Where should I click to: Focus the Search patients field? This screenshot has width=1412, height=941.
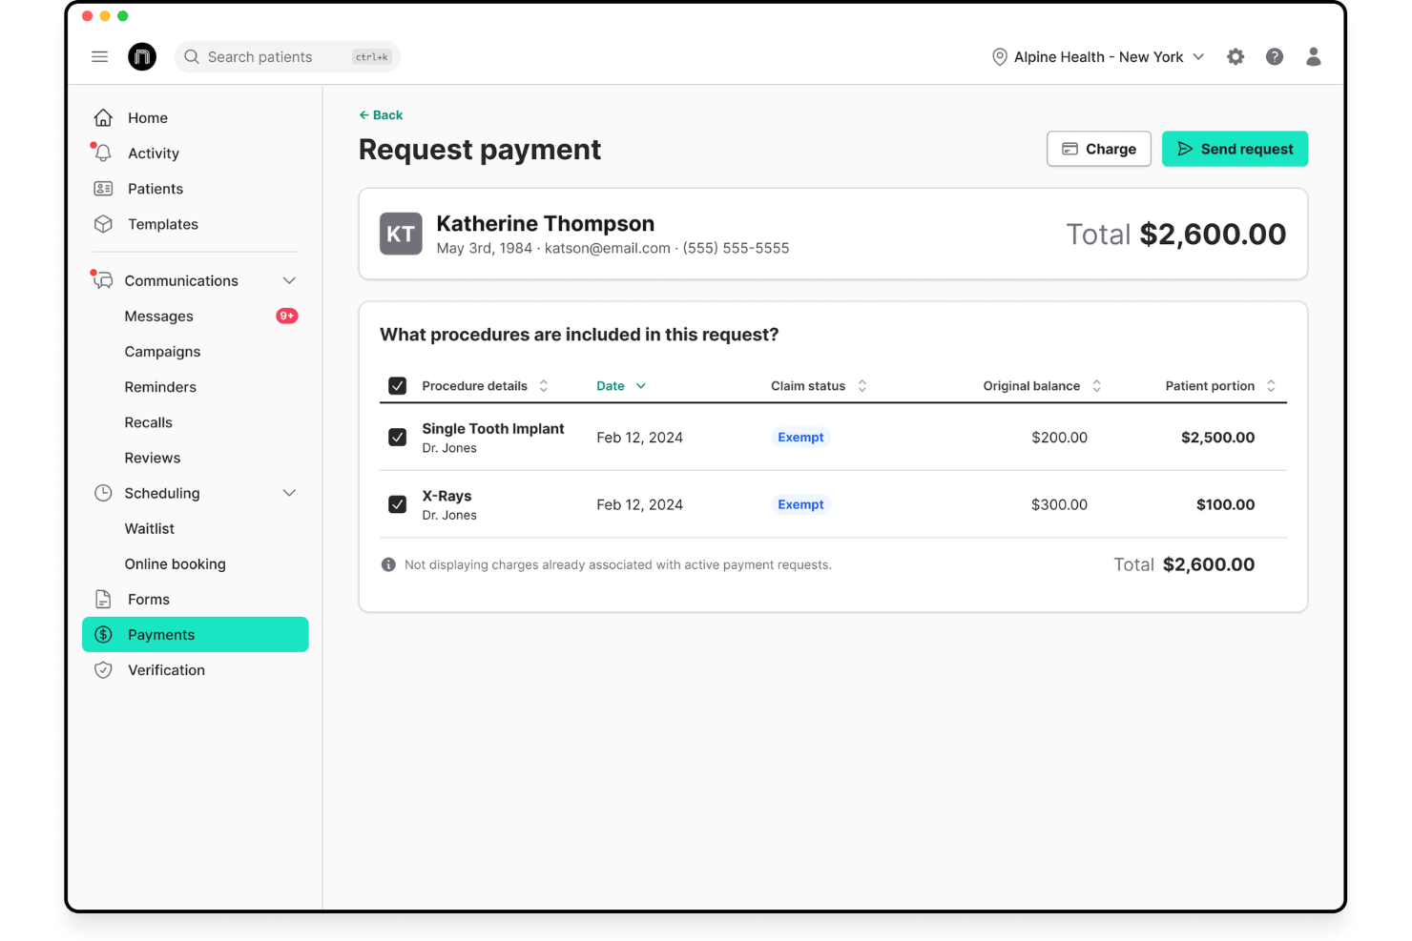pyautogui.click(x=287, y=57)
